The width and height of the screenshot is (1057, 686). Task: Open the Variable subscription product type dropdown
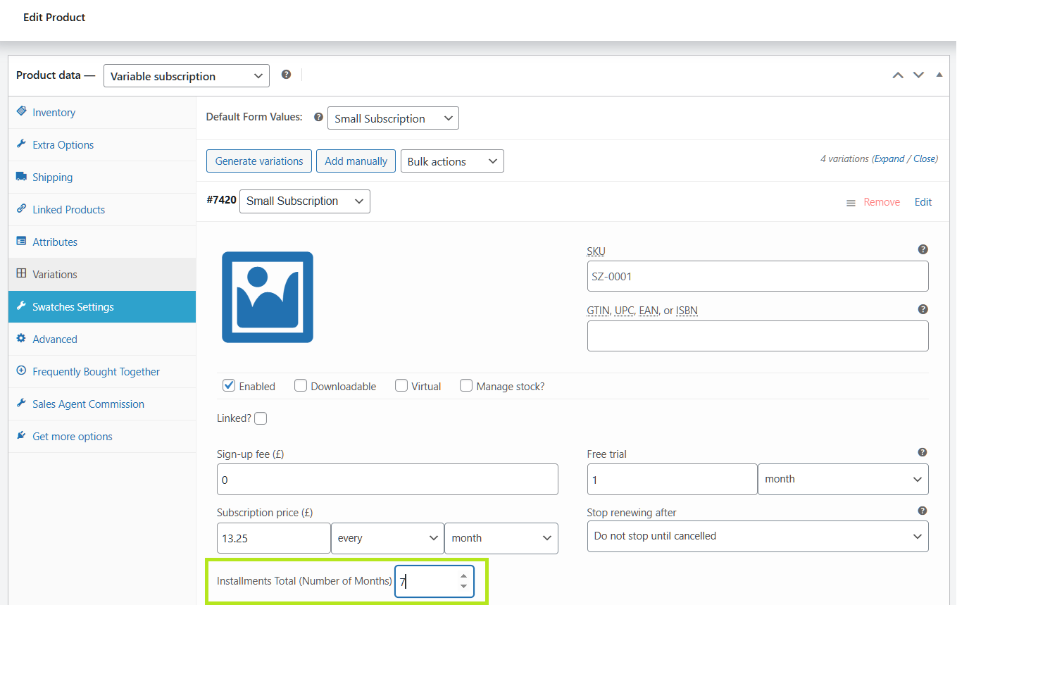click(186, 76)
